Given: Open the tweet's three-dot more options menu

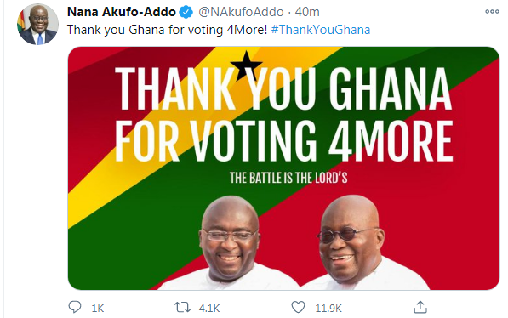Looking at the screenshot, I should pos(492,12).
